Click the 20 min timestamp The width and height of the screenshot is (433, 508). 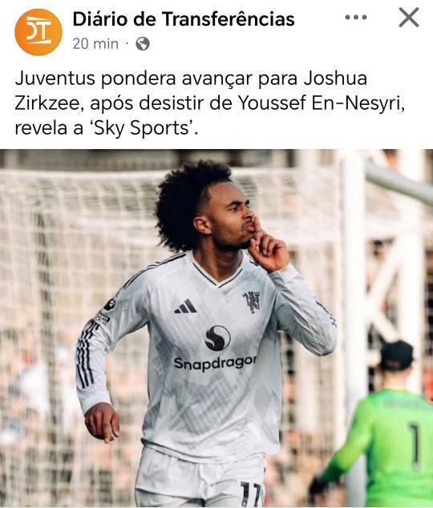[x=95, y=44]
